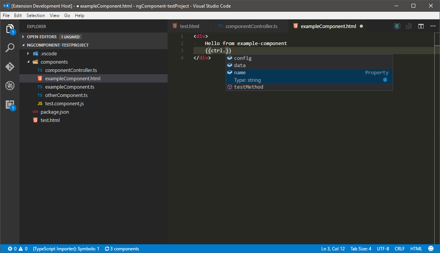Click the smiley feedback icon

pos(431,248)
